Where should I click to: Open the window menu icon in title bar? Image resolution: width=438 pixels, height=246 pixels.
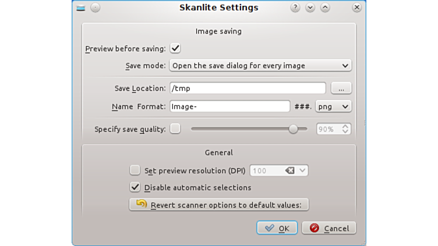point(80,8)
